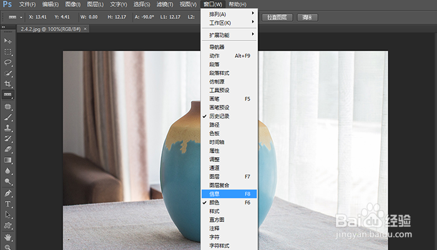
Task: Expand the toolbox with double-arrow
Action: click(3, 27)
